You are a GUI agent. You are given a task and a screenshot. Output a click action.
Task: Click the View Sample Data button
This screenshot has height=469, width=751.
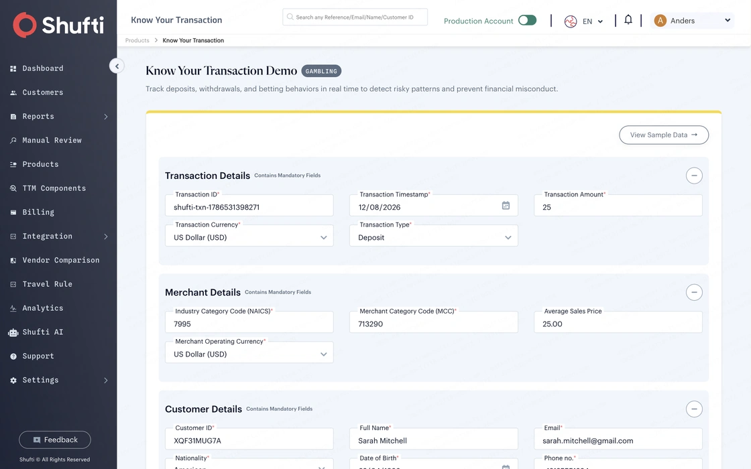tap(664, 135)
